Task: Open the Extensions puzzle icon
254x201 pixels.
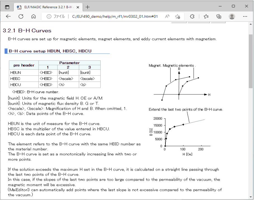Action: (192, 16)
